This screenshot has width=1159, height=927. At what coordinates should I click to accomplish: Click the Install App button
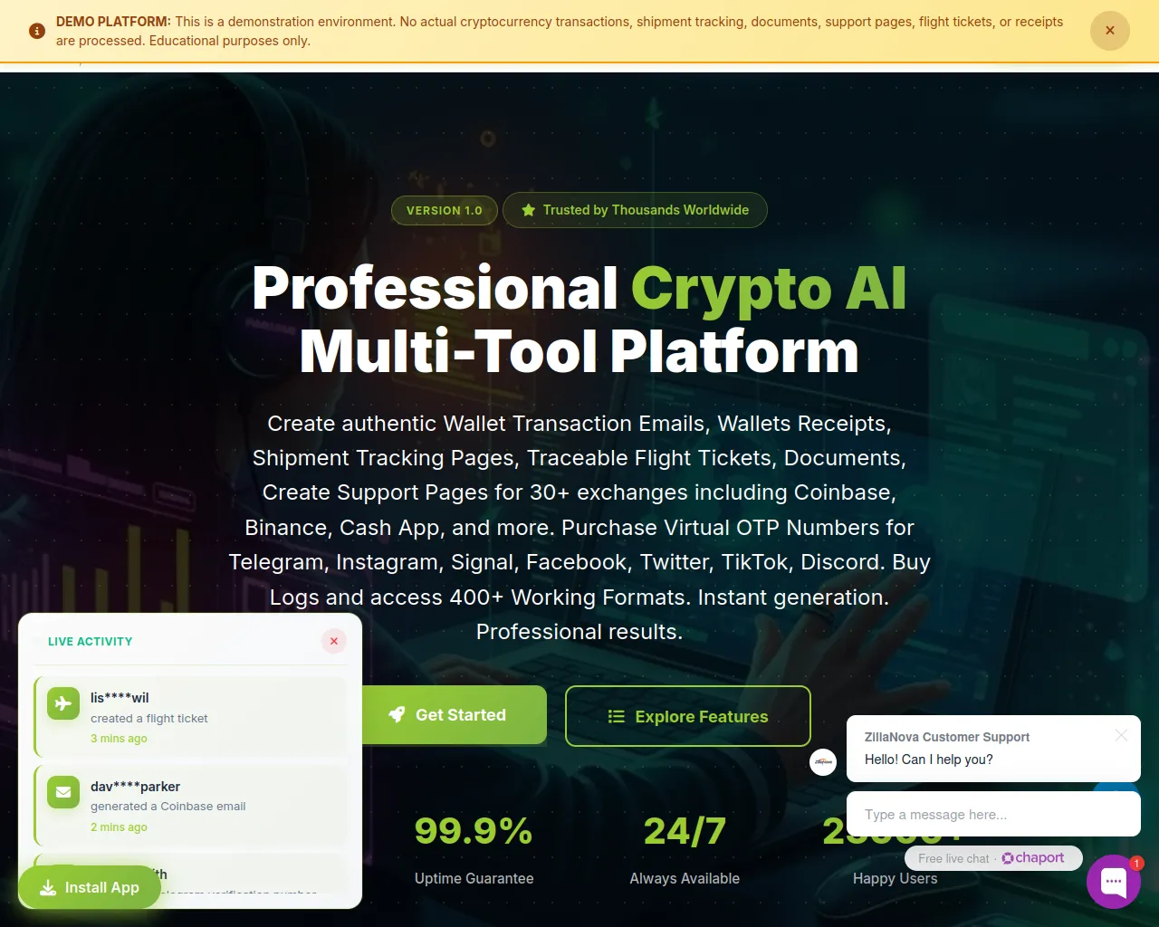pyautogui.click(x=90, y=888)
